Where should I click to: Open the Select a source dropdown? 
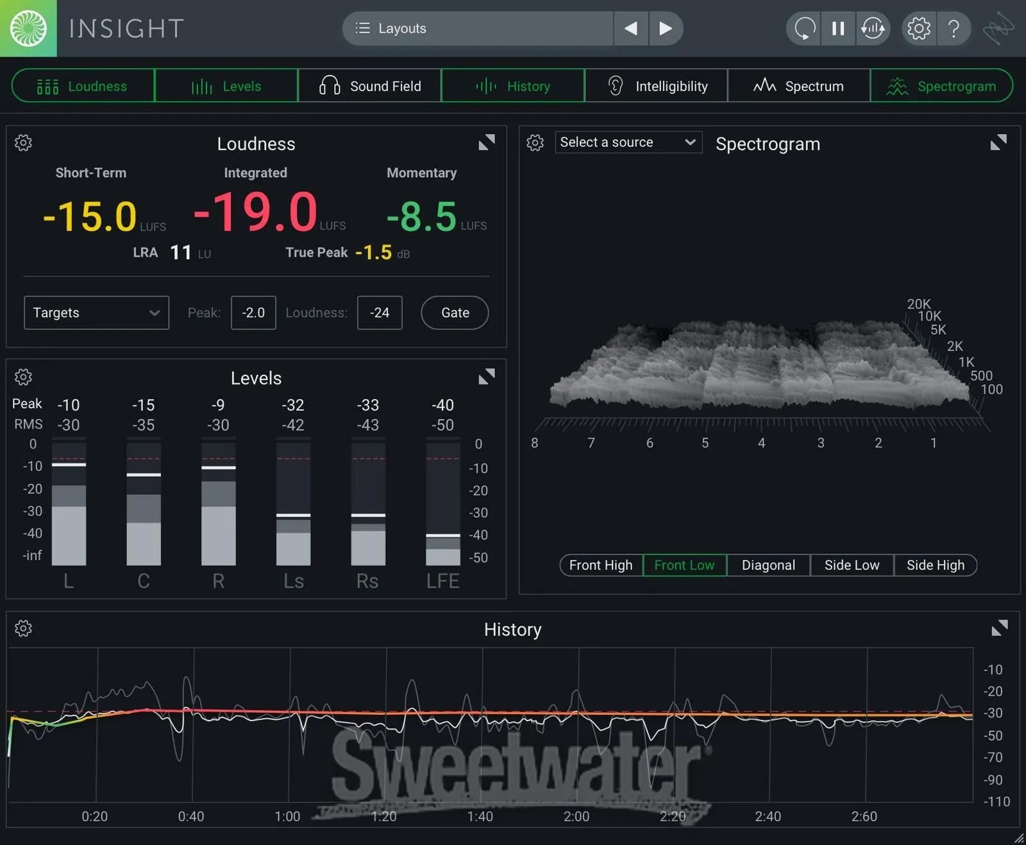(628, 142)
